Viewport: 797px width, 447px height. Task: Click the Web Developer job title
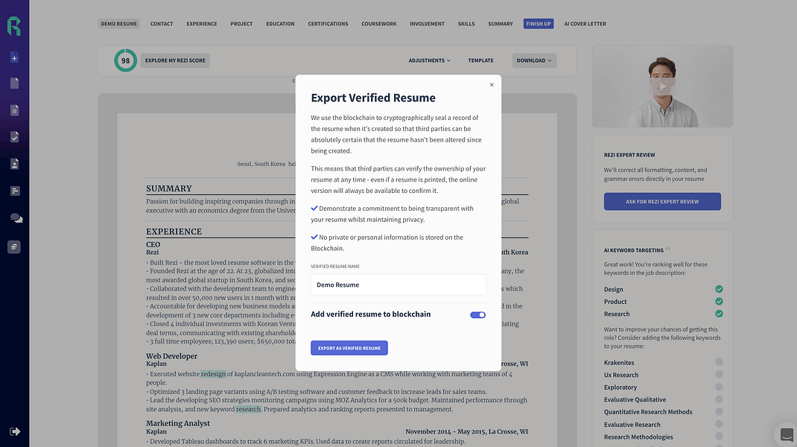(172, 356)
